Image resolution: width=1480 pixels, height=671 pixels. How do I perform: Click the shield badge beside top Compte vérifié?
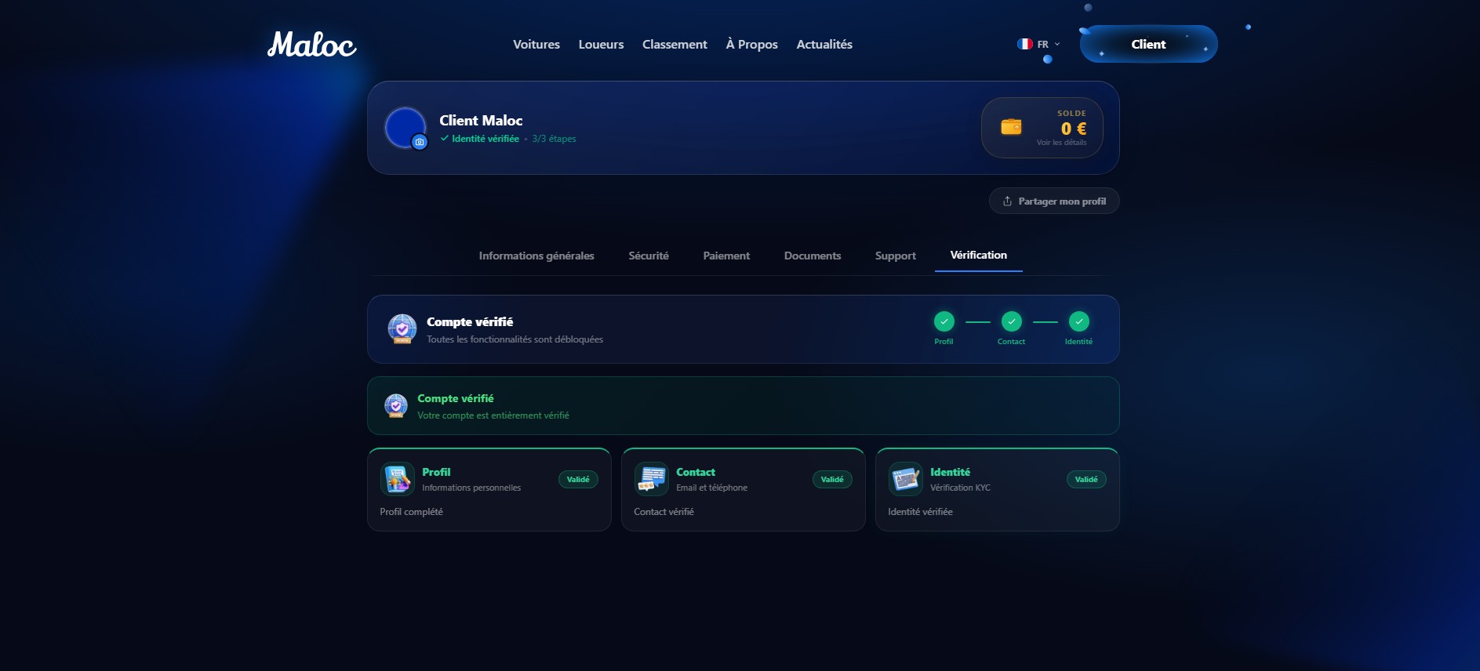pyautogui.click(x=402, y=329)
